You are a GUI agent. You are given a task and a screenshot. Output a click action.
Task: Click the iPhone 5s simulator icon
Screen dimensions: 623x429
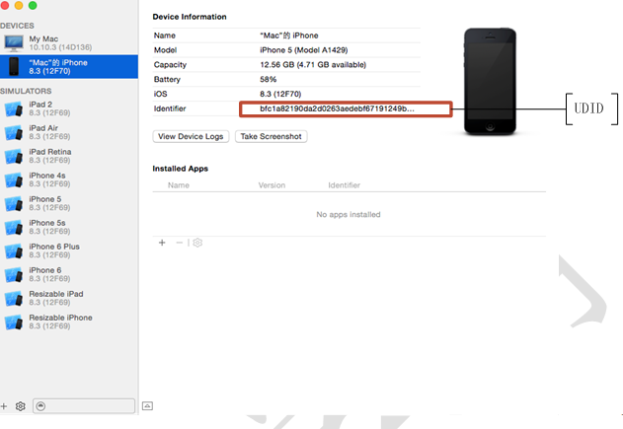click(14, 228)
